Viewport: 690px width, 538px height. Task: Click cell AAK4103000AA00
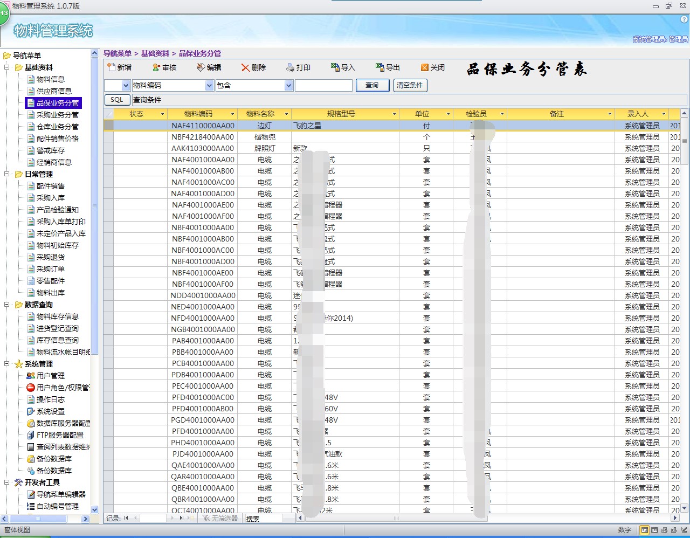(203, 148)
